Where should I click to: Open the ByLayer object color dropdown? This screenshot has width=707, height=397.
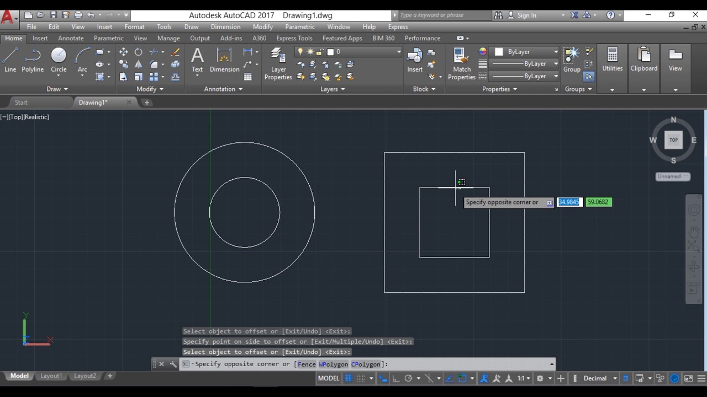[556, 52]
